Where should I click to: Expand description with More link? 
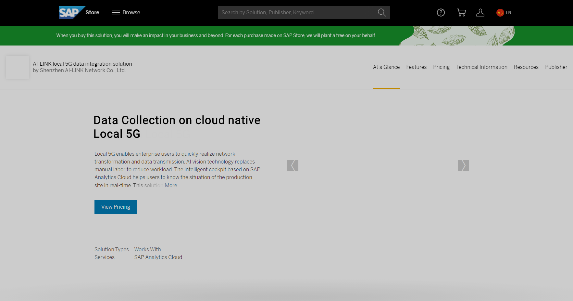click(x=171, y=186)
